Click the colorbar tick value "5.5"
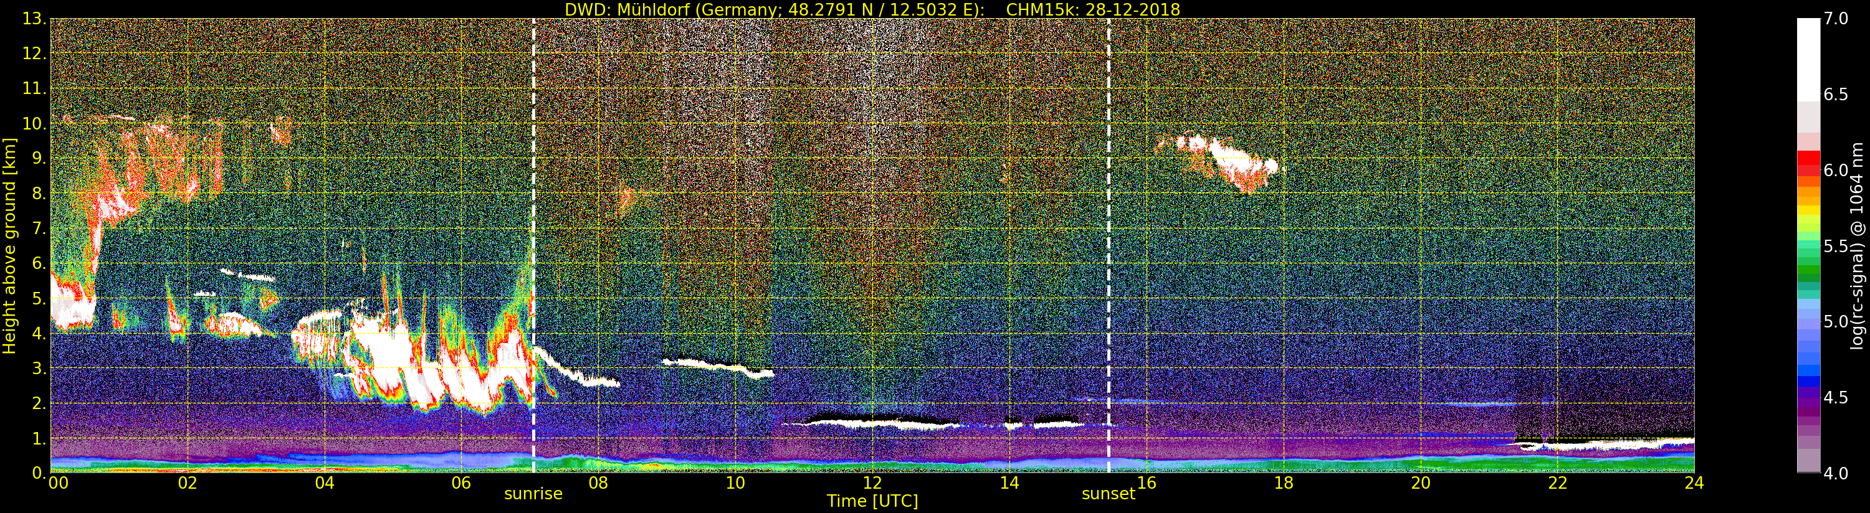1870x513 pixels. tap(1836, 246)
